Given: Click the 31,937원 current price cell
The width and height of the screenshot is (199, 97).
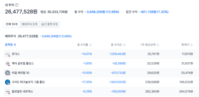Looking at the screenshot, I should point(187,63).
